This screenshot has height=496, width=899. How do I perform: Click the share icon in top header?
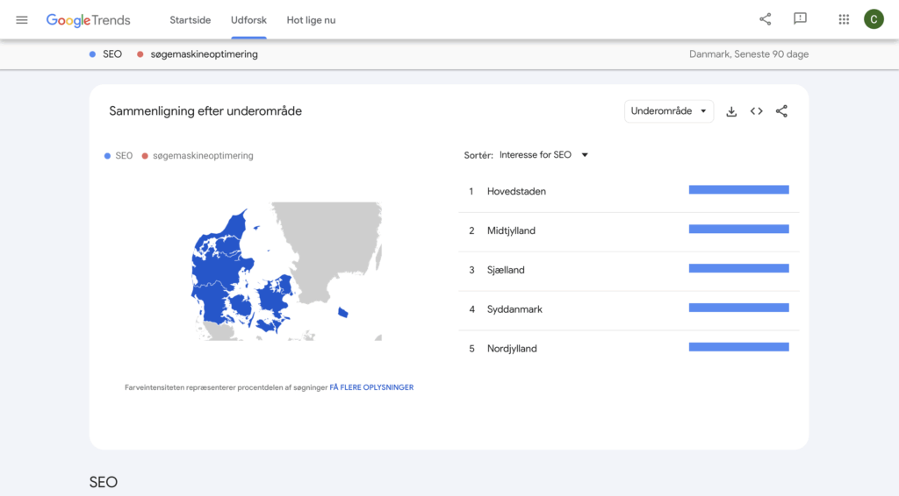766,19
